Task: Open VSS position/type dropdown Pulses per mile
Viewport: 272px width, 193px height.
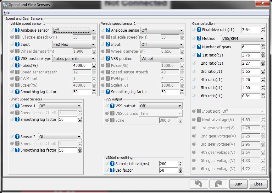Action: [74, 58]
